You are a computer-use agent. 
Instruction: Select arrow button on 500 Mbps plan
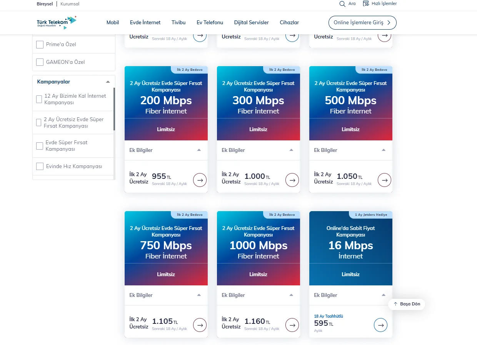click(x=384, y=180)
